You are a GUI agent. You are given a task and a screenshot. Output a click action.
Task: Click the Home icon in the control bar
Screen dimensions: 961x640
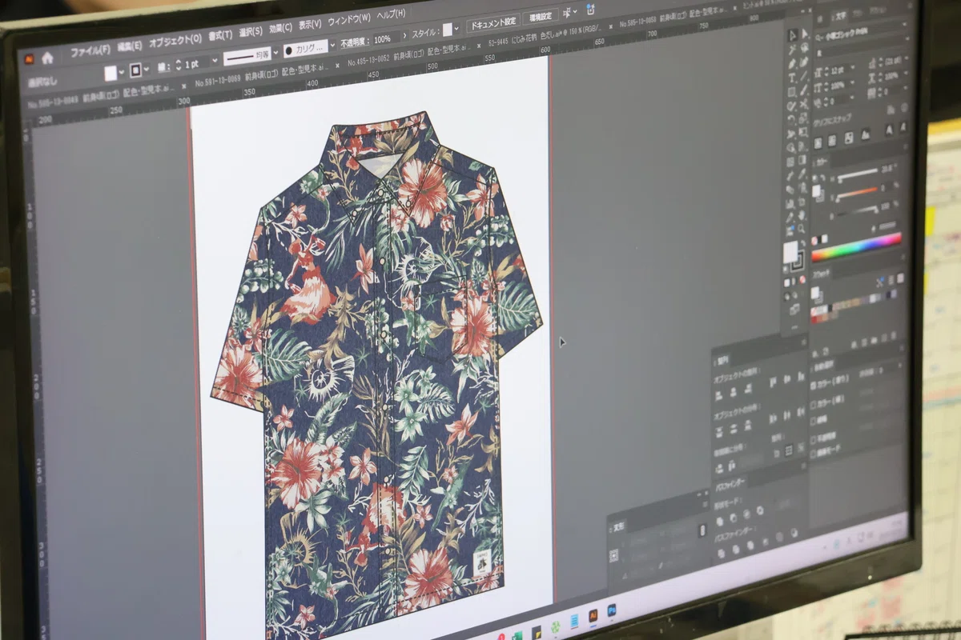[47, 58]
